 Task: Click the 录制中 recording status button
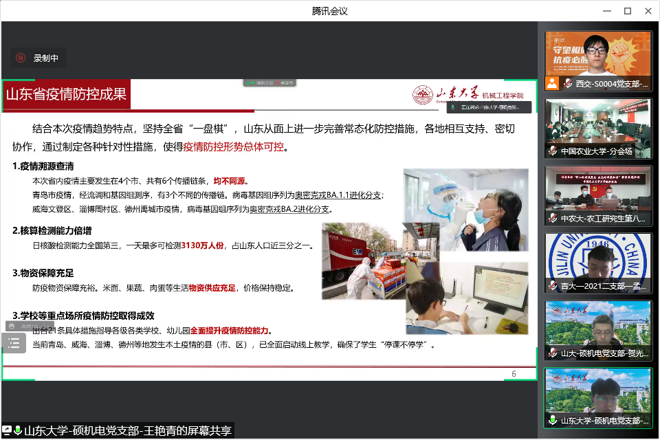tap(38, 58)
